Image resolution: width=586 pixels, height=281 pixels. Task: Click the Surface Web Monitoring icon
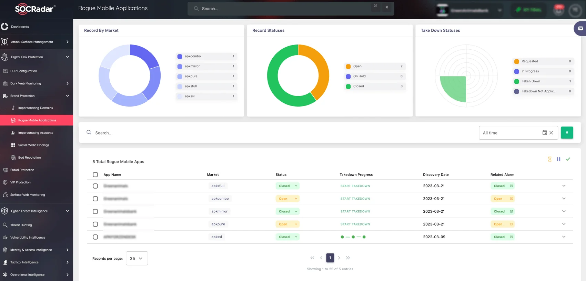[x=5, y=195]
